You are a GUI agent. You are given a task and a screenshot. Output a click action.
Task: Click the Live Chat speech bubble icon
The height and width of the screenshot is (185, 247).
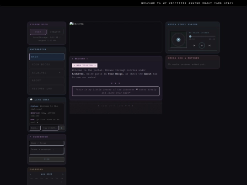(x=31, y=100)
